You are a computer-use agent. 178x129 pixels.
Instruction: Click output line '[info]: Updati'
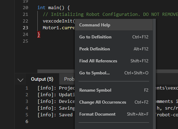pos(56,95)
